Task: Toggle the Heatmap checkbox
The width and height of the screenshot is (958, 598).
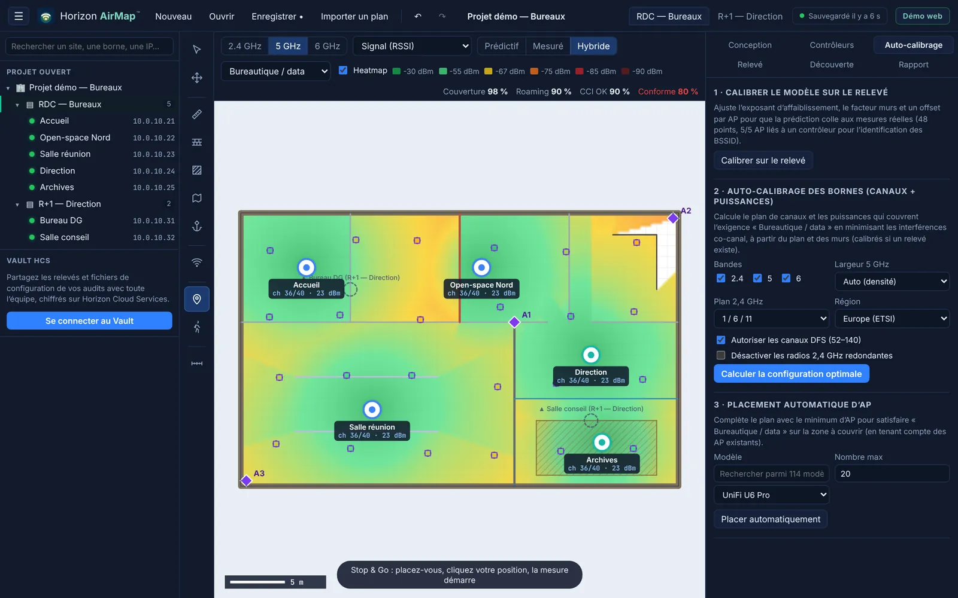Action: pyautogui.click(x=343, y=70)
